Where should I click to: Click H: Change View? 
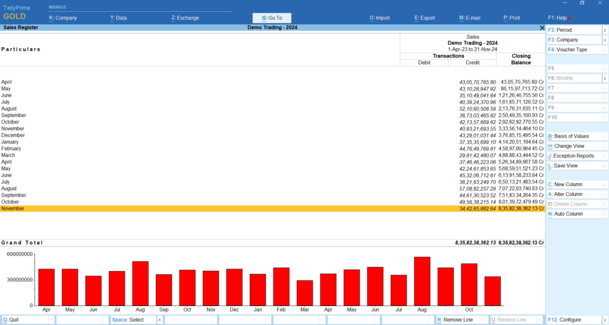point(575,146)
